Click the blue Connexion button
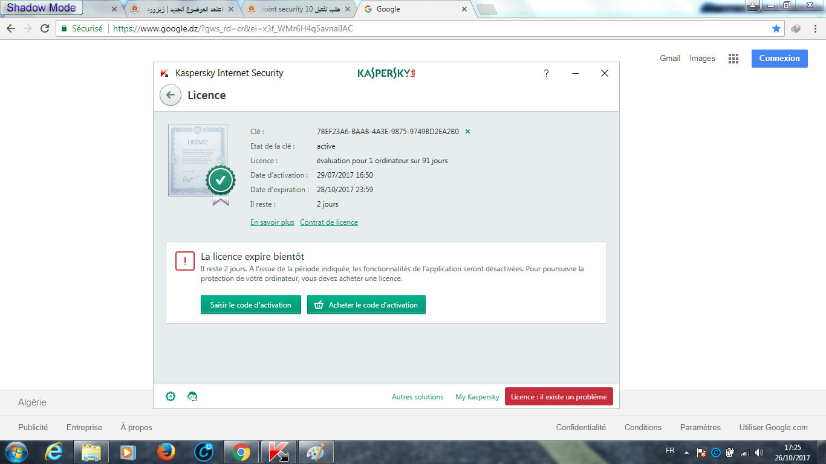The height and width of the screenshot is (464, 826). coord(779,58)
